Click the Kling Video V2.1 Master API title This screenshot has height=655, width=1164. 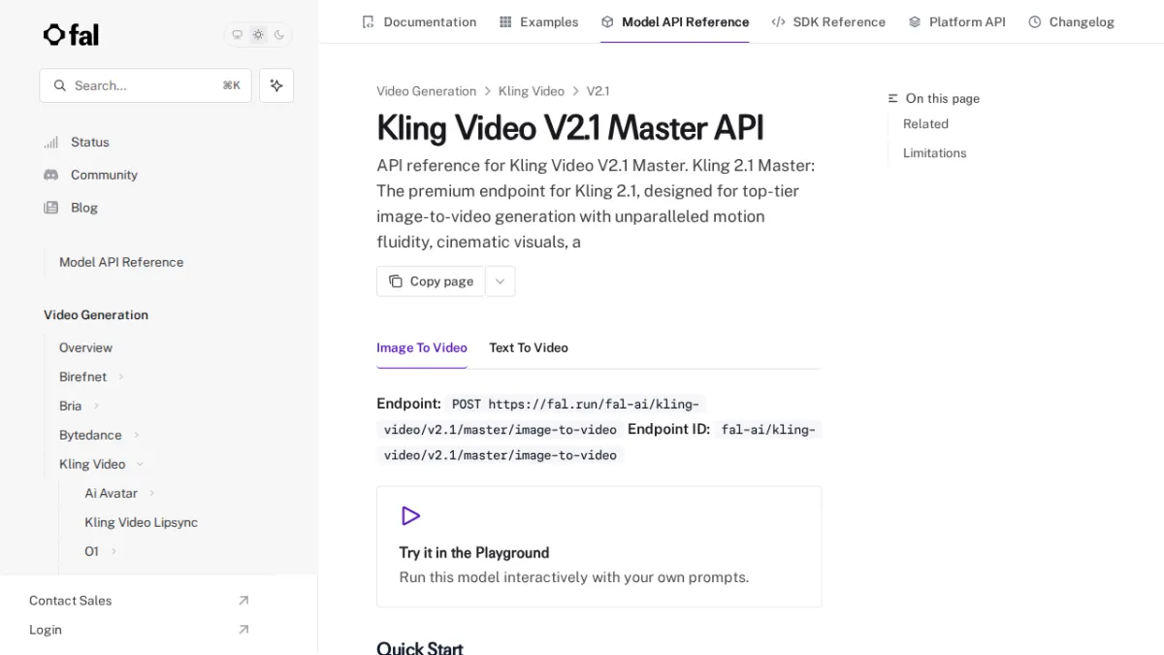click(570, 128)
